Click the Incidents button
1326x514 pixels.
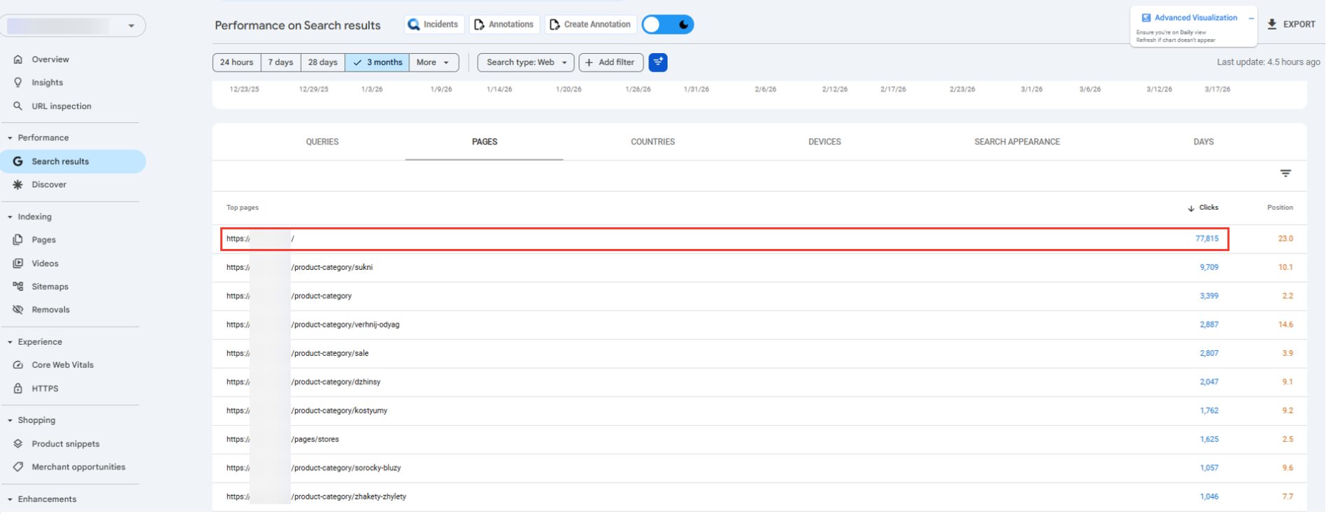tap(434, 24)
